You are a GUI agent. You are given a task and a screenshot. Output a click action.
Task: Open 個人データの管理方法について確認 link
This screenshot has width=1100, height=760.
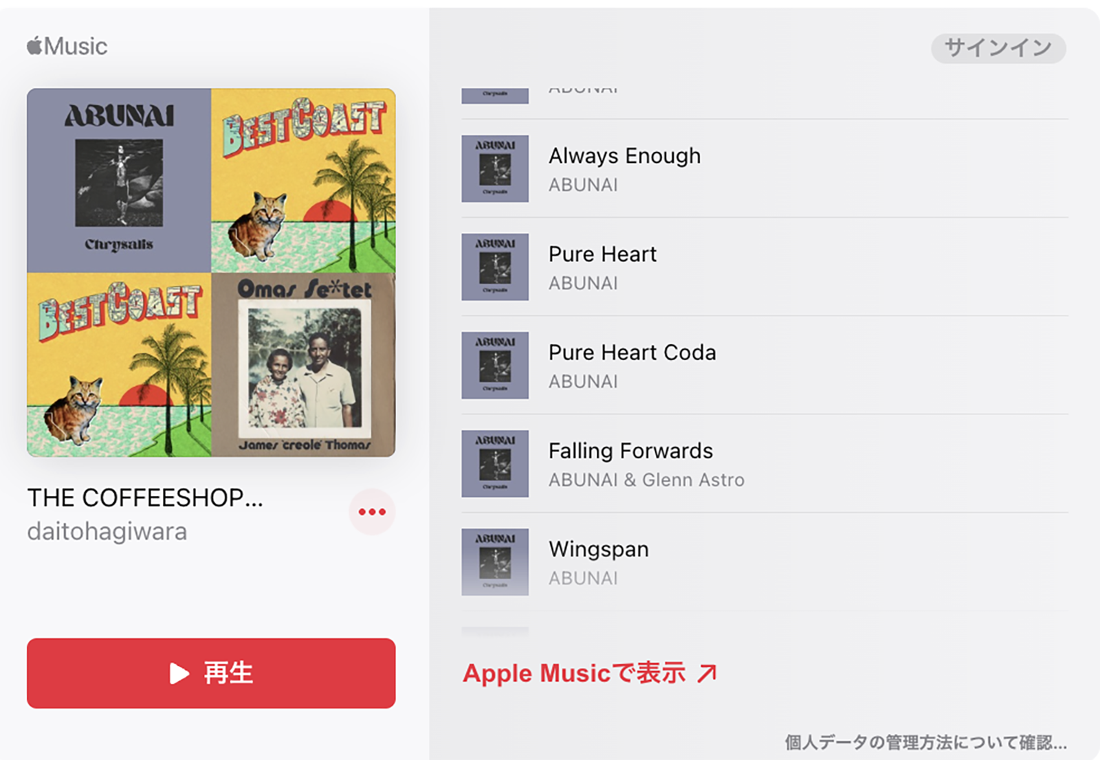[926, 743]
